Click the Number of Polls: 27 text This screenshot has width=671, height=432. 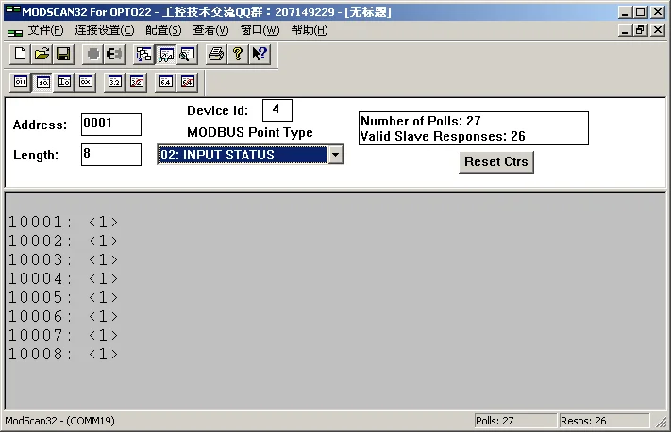(421, 121)
